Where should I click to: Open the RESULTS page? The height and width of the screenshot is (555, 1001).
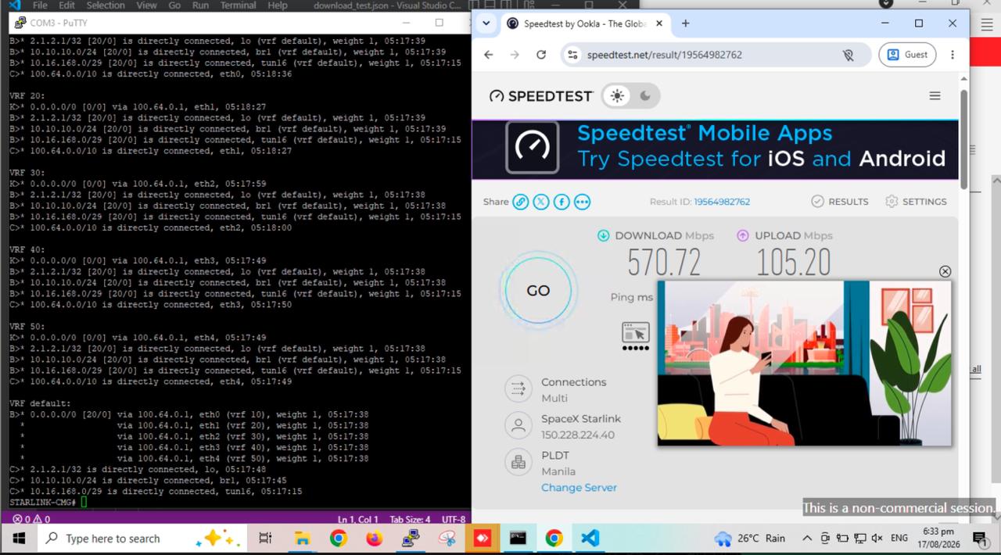point(840,202)
